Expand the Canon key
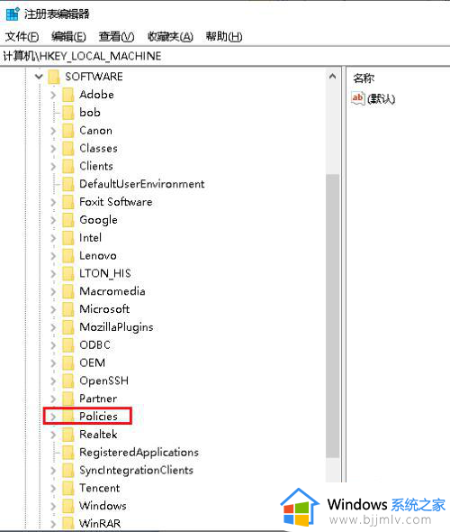 53,131
